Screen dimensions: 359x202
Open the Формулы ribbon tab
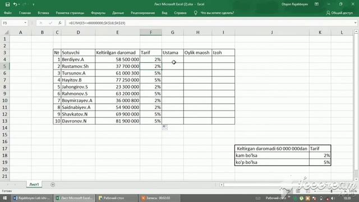98,13
